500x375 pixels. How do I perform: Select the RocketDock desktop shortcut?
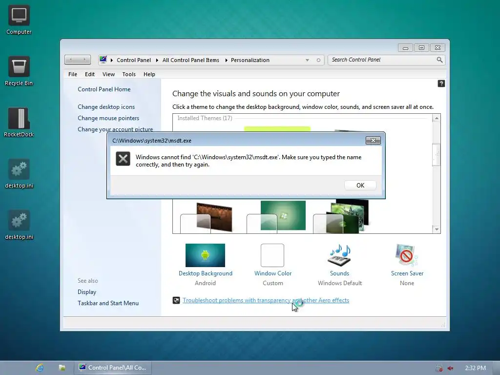click(19, 123)
